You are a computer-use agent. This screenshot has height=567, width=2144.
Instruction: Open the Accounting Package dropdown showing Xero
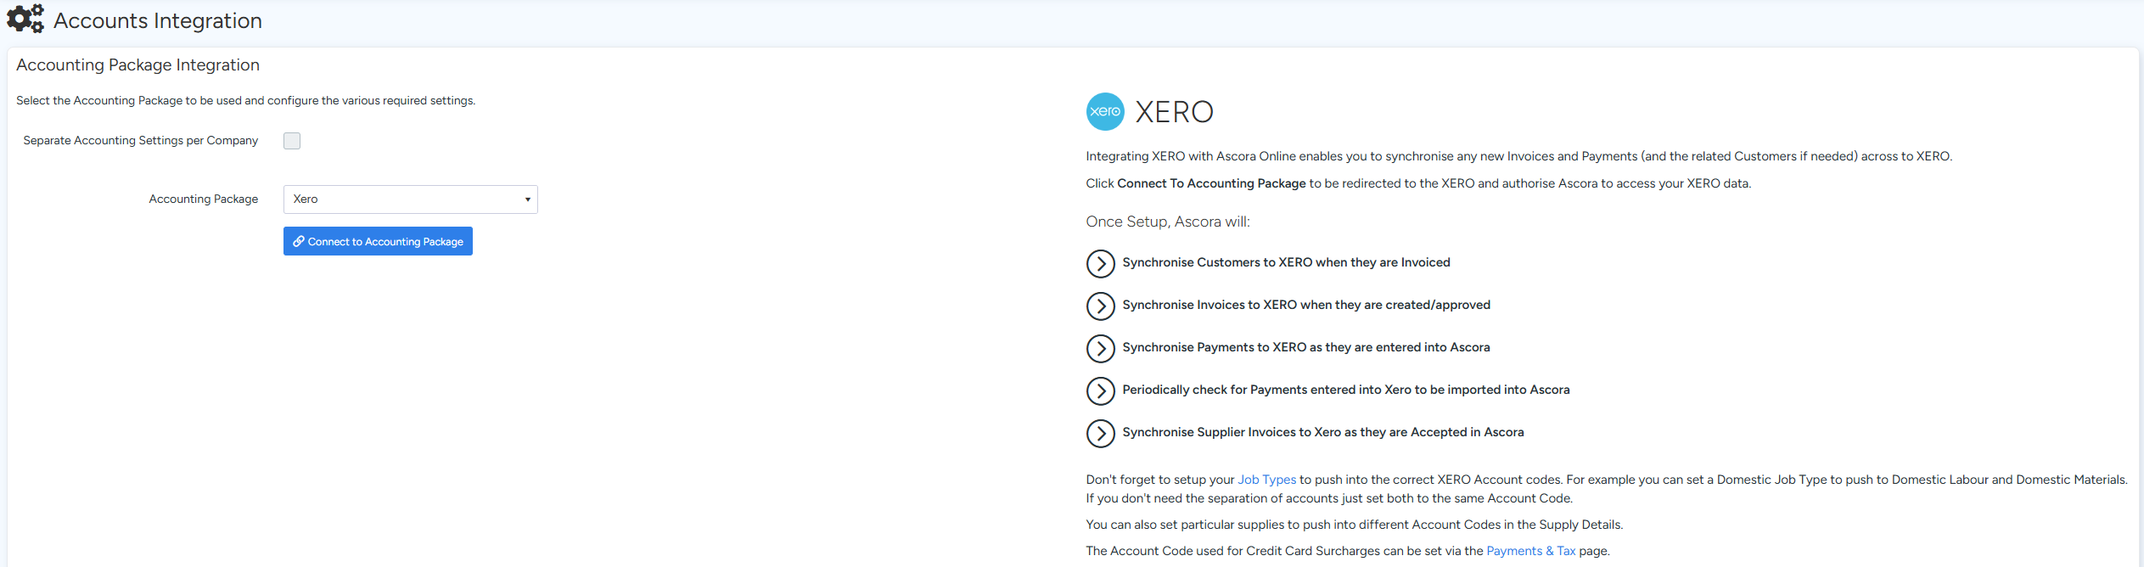click(410, 199)
